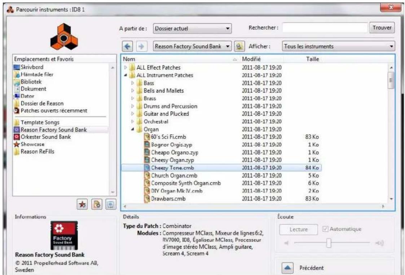Screen dimensions: 405x275
Task: Click the forward navigation arrow button
Action: pos(141,47)
